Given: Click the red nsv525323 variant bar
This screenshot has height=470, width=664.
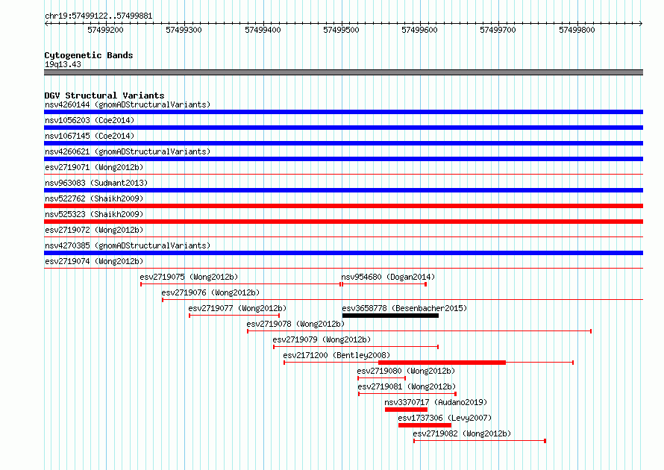Looking at the screenshot, I should pos(343,222).
